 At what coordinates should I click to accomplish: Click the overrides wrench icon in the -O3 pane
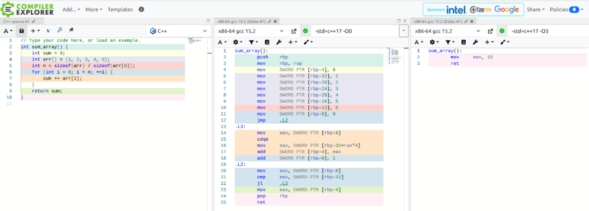(475, 43)
